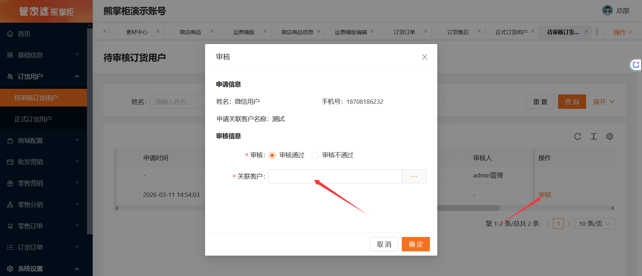
Task: Open the 操作 tab actions dropdown
Action: [x=622, y=32]
